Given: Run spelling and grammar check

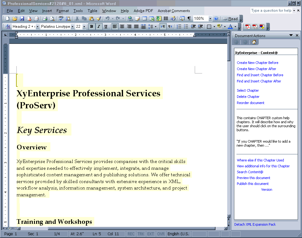Looking at the screenshot, I should [61, 19].
